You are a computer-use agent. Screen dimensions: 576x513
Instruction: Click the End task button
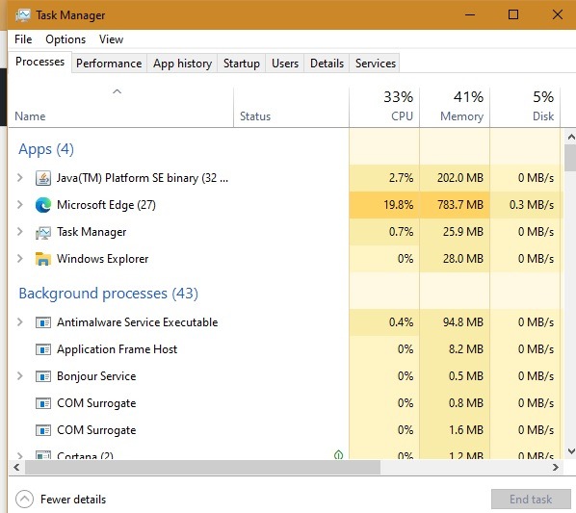tap(531, 500)
